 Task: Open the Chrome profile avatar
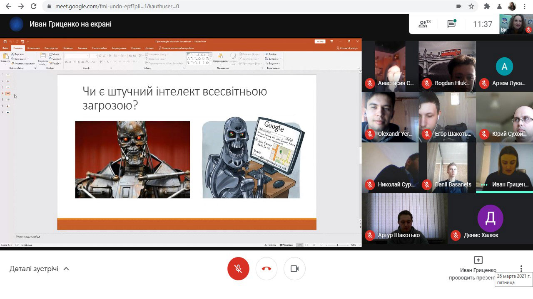[x=512, y=6]
